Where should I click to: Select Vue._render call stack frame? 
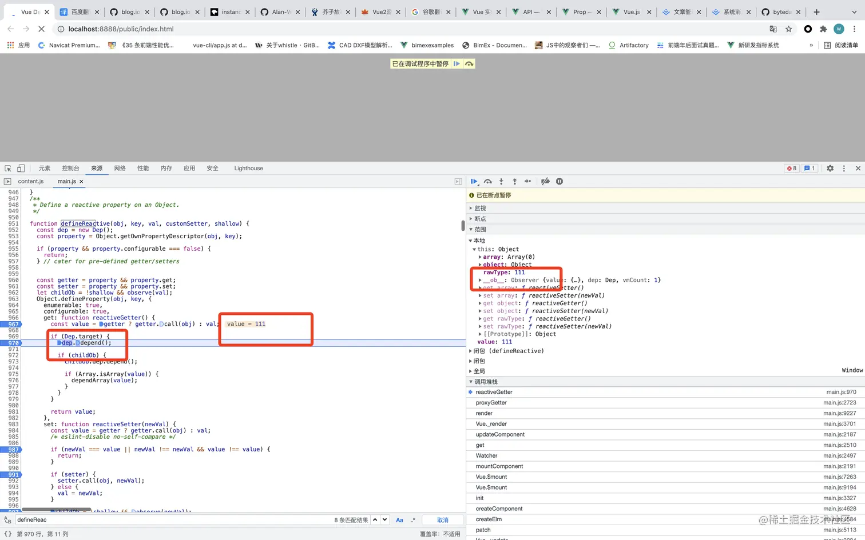pyautogui.click(x=666, y=424)
